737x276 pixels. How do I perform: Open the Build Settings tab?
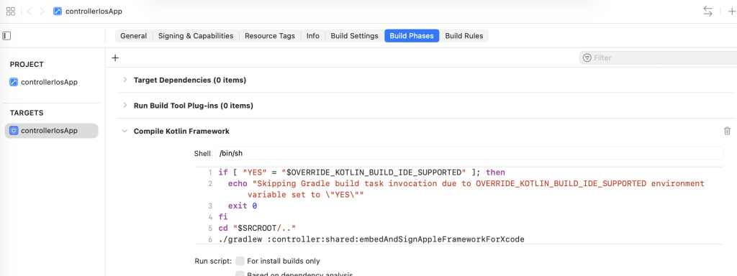tap(354, 36)
